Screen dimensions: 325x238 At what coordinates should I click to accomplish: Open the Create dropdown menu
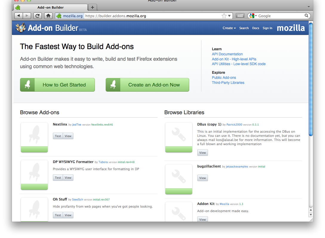[x=229, y=28]
